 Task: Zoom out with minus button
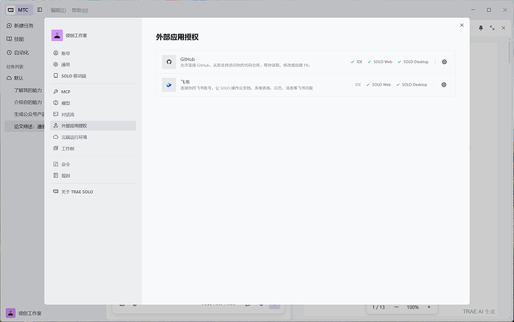[x=396, y=307]
